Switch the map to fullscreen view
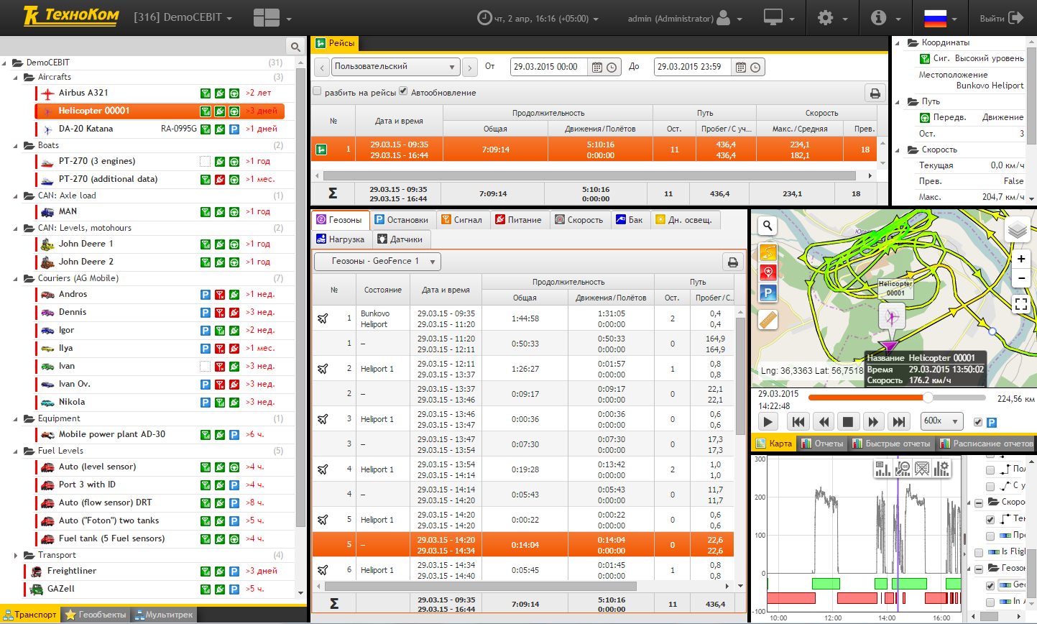This screenshot has height=624, width=1037. click(1021, 304)
